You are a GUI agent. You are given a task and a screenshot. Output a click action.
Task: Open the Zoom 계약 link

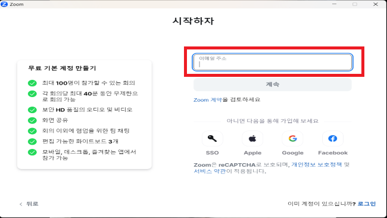click(208, 99)
